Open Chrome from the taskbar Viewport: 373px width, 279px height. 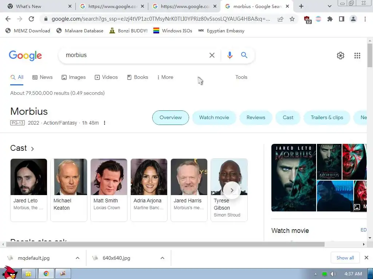(x=46, y=274)
